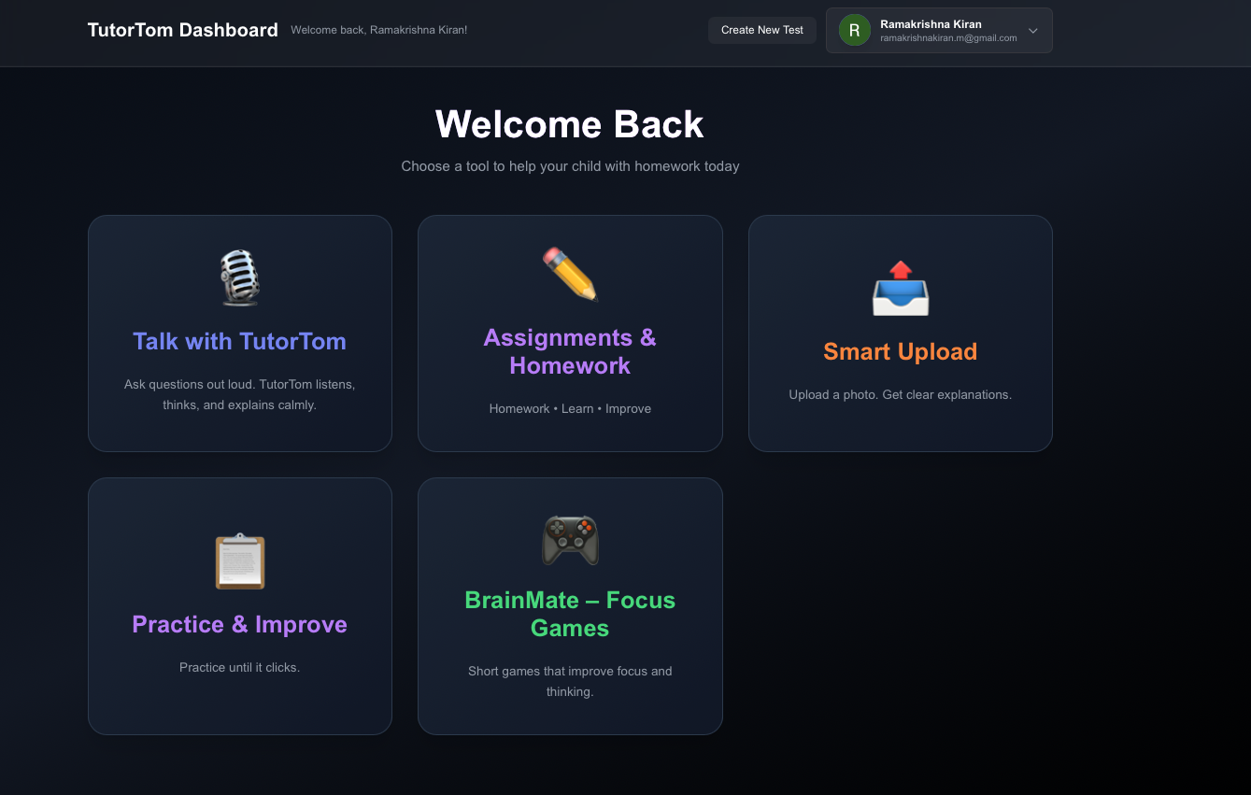The width and height of the screenshot is (1251, 795).
Task: Click the Welcome Back heading
Action: tap(569, 124)
